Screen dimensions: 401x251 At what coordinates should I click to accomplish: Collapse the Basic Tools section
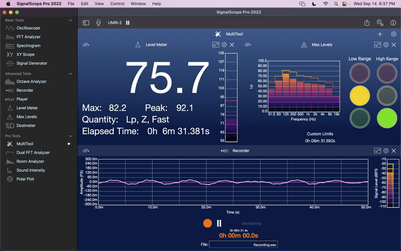tap(70, 20)
